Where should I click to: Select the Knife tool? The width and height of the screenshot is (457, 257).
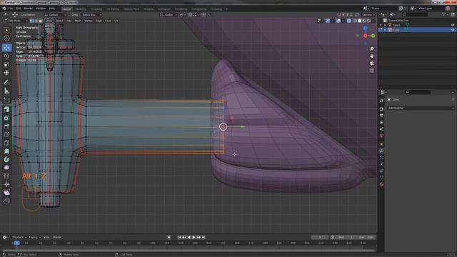(6, 143)
